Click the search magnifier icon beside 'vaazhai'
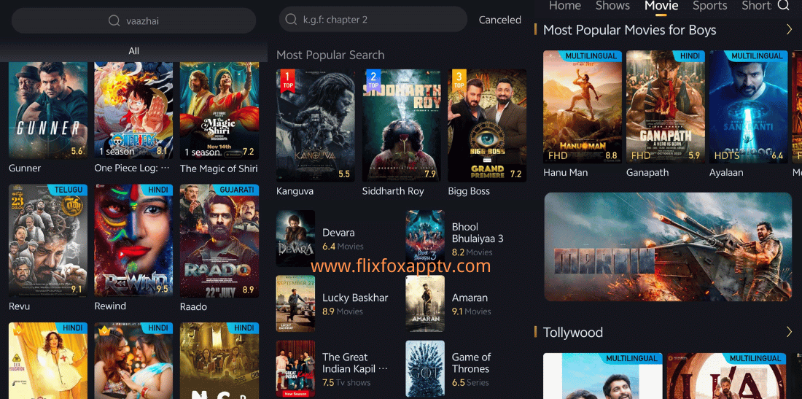802x399 pixels. point(114,21)
